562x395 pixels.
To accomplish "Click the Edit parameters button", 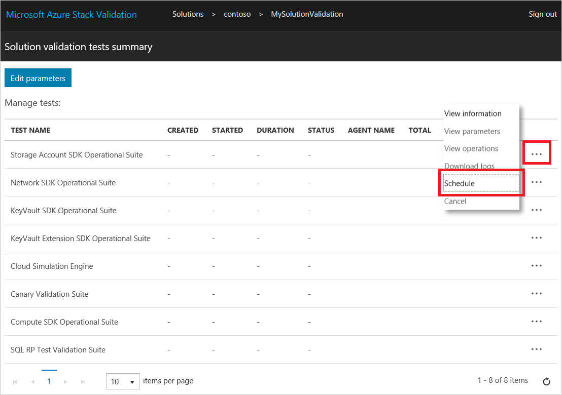I will pos(38,78).
